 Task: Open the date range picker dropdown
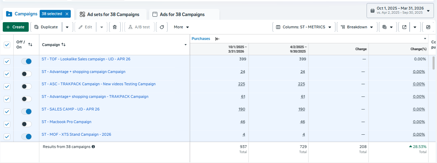(400, 11)
